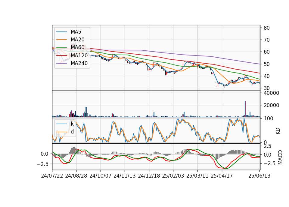The image size is (289, 207).
Task: Click the MA60 legend label
Action: point(78,47)
